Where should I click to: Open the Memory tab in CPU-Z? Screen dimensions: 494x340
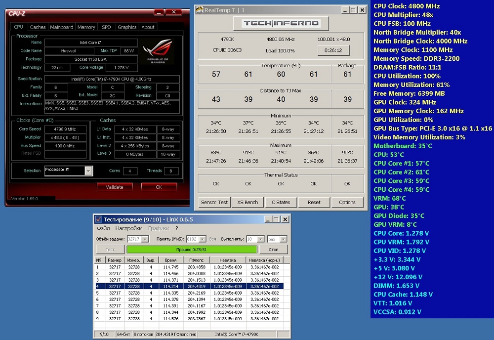86,27
